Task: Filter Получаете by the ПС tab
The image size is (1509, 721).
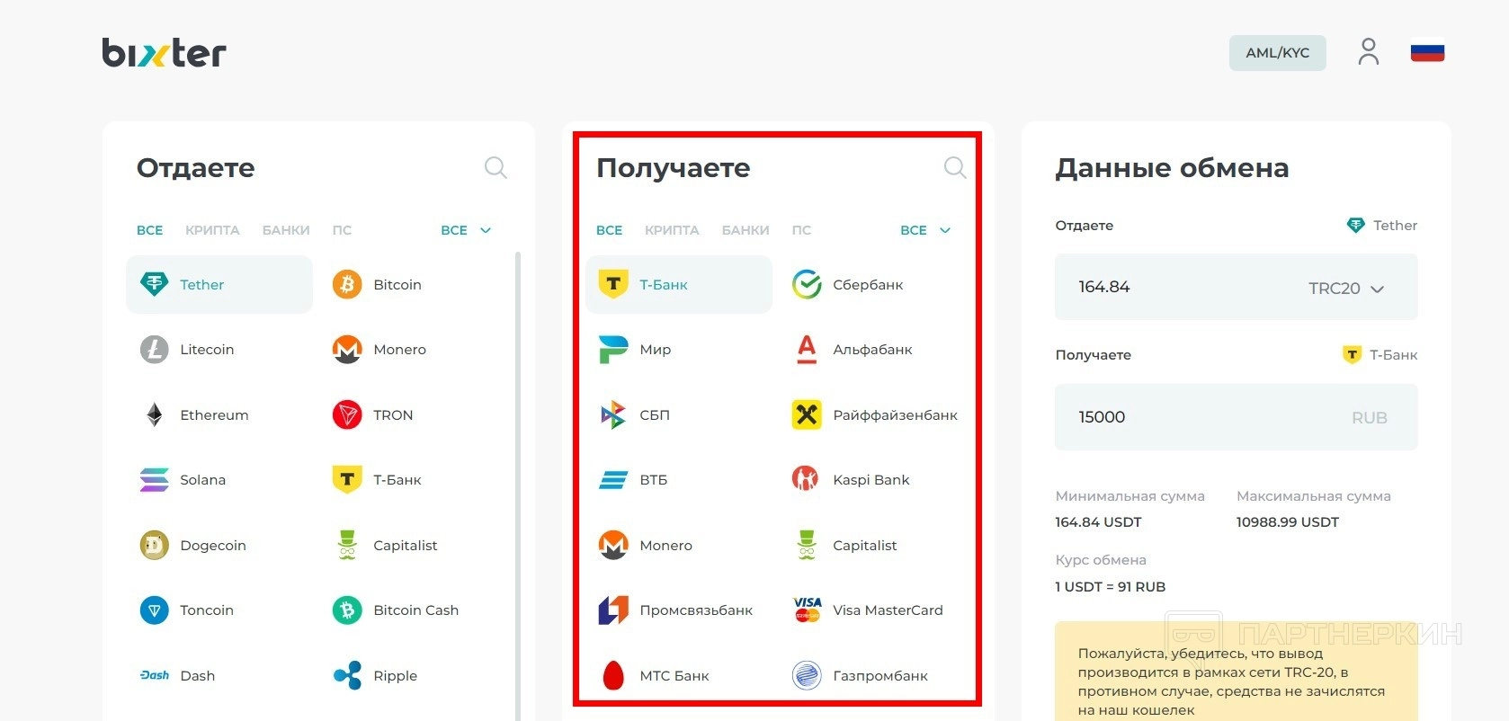Action: 801,230
